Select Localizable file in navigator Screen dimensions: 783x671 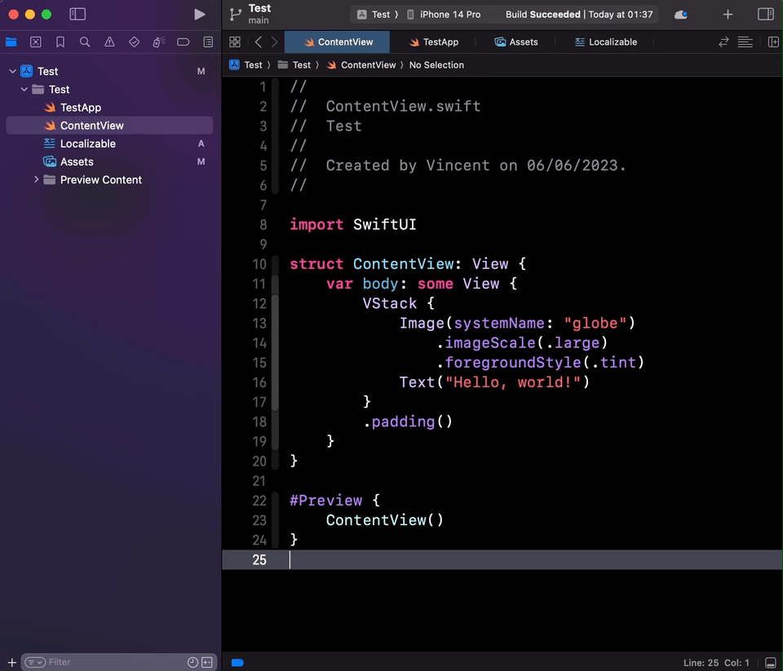click(x=109, y=143)
